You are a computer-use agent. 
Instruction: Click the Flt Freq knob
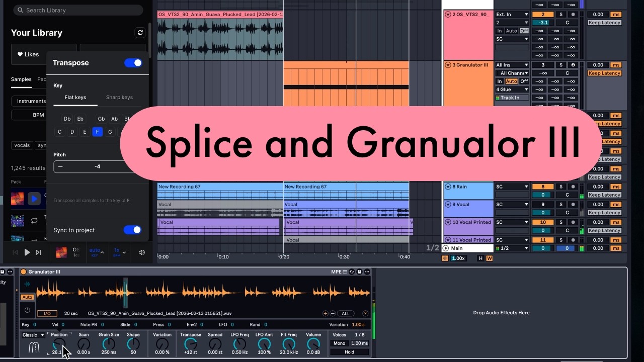[289, 344]
